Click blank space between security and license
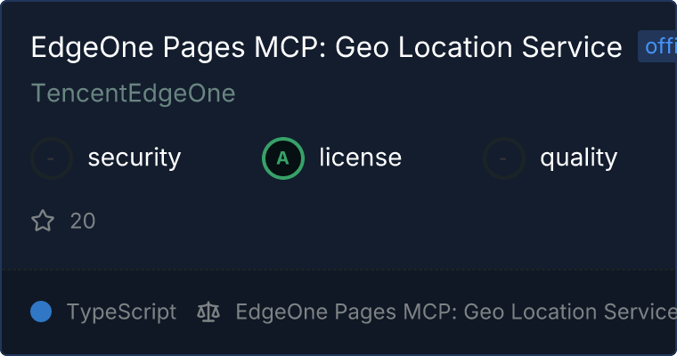The image size is (677, 356). 221,158
